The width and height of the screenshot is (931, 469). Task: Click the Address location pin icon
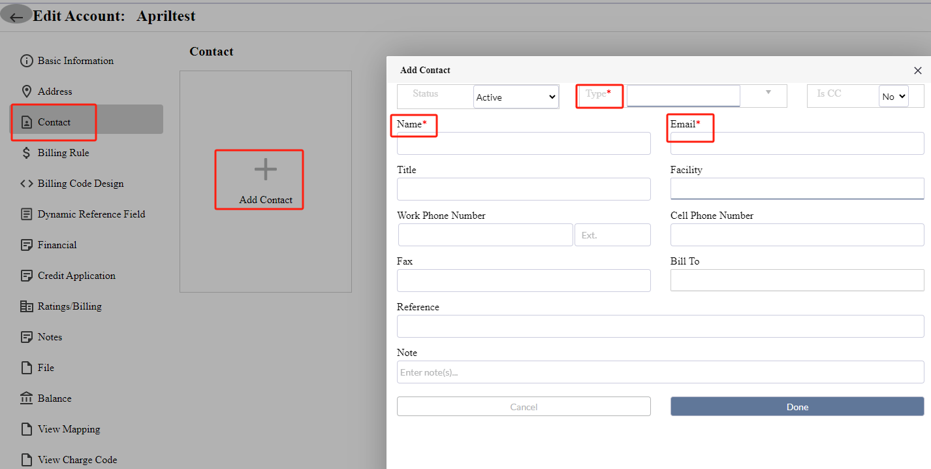coord(26,91)
